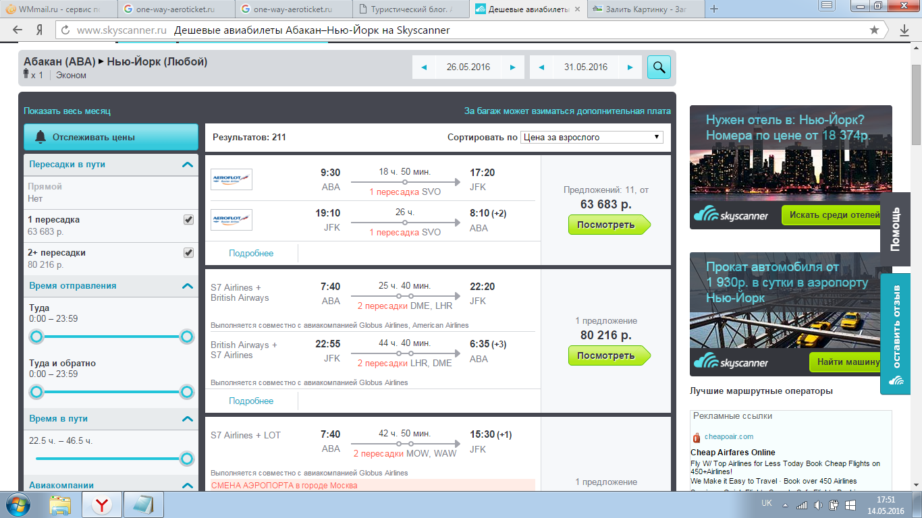Click the cheapoair.com ad icon
The height and width of the screenshot is (518, 922).
coord(697,437)
